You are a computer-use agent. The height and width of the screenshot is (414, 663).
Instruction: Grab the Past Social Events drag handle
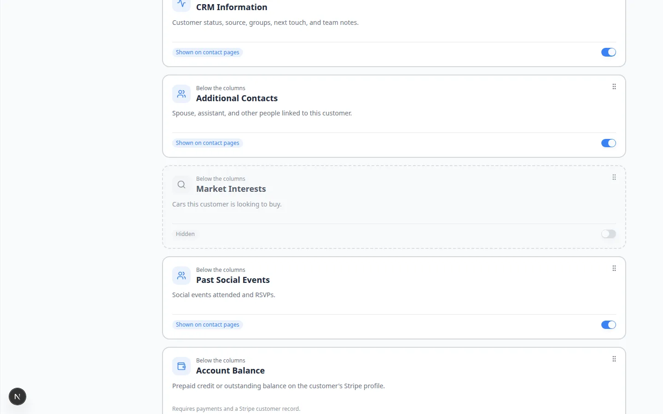tap(614, 268)
